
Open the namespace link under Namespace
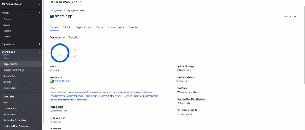tap(62, 81)
